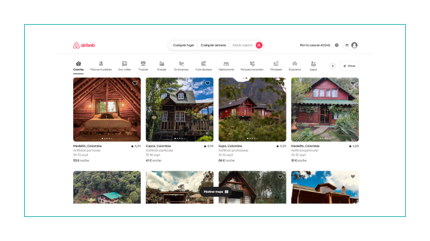This screenshot has height=241, width=430.
Task: Open the Cajicá wooden cabin photo
Action: point(179,110)
